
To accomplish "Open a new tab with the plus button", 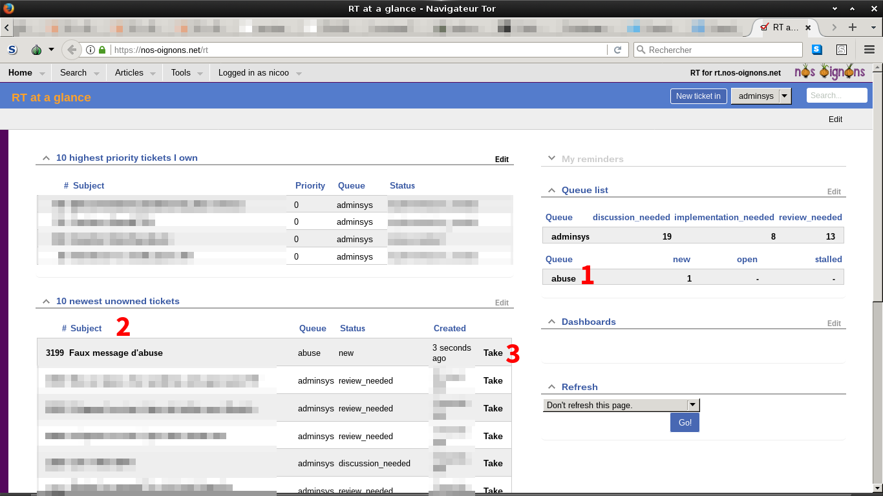I will click(x=853, y=27).
